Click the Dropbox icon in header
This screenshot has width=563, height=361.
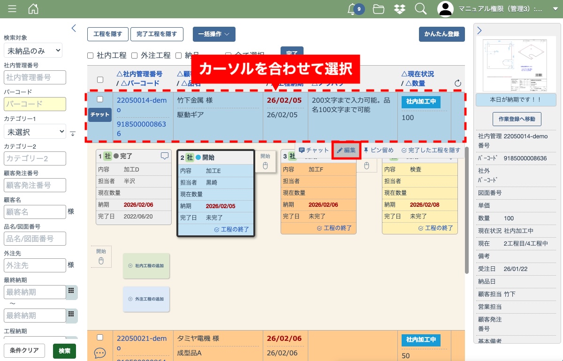[x=400, y=9]
